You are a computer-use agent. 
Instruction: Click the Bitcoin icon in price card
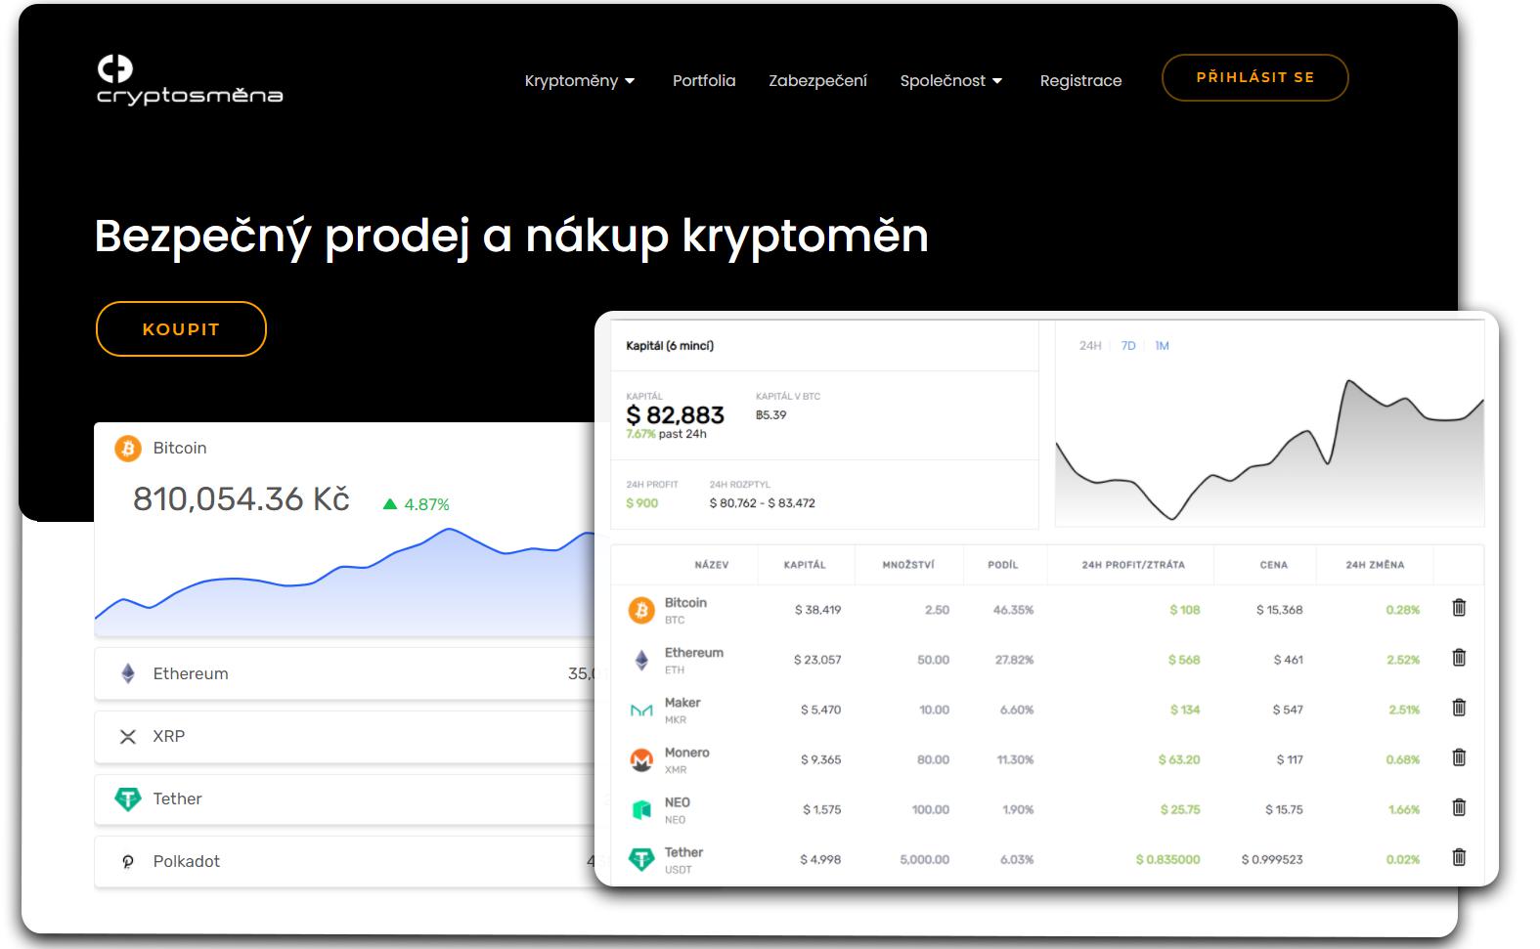click(128, 448)
